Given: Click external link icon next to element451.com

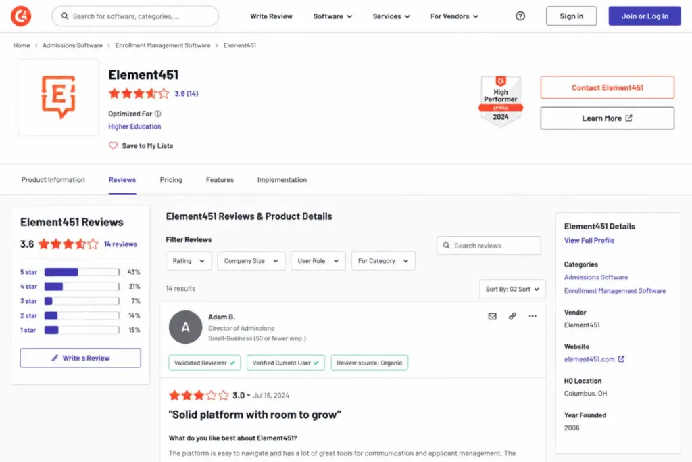Looking at the screenshot, I should pos(622,359).
